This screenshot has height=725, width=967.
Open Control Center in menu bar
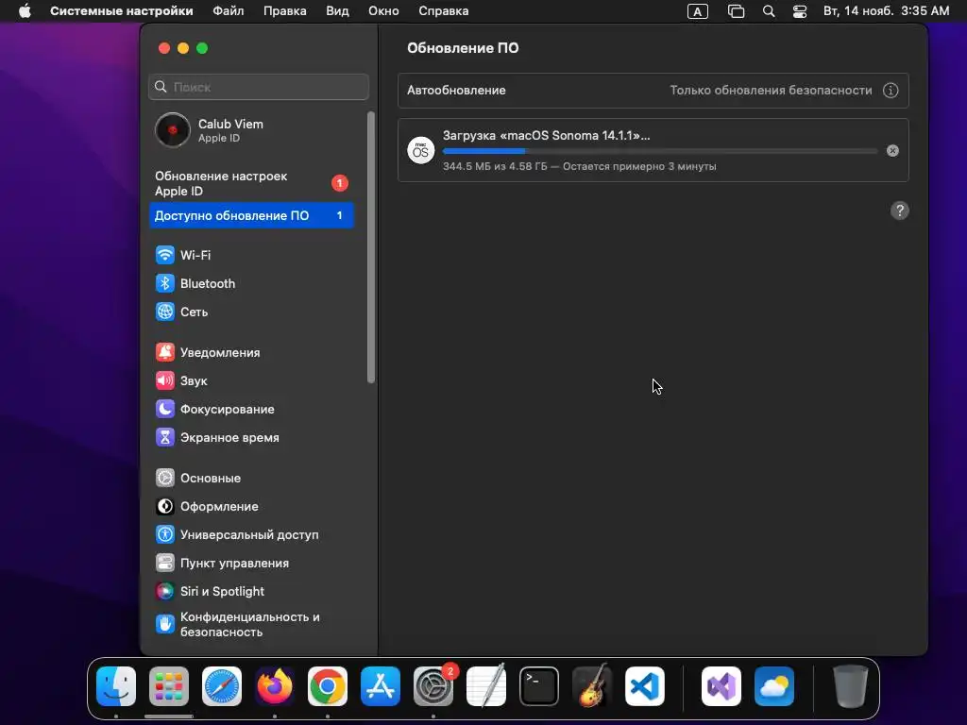(x=800, y=11)
